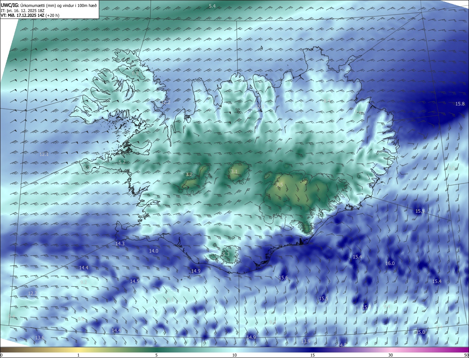469x358 pixels.
Task: Click the colour scale tick label 50
Action: pos(466,355)
